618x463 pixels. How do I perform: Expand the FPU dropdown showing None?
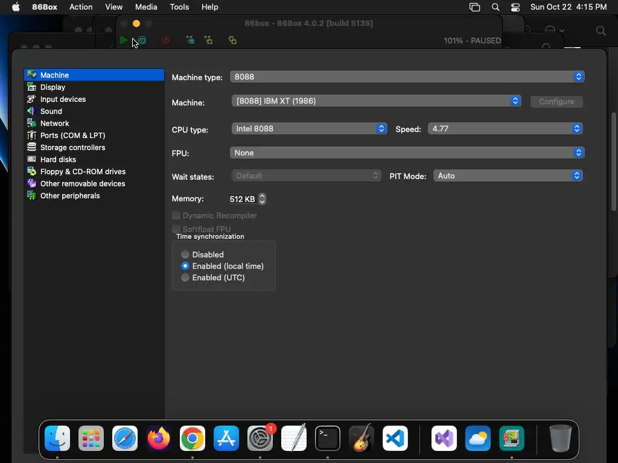407,153
